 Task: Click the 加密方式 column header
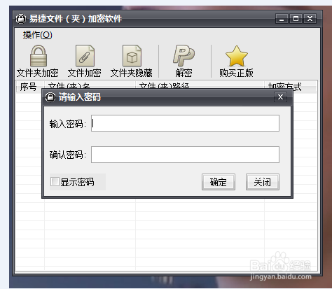[291, 86]
